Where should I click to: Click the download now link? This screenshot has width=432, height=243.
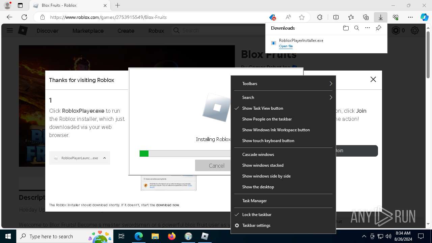167,205
